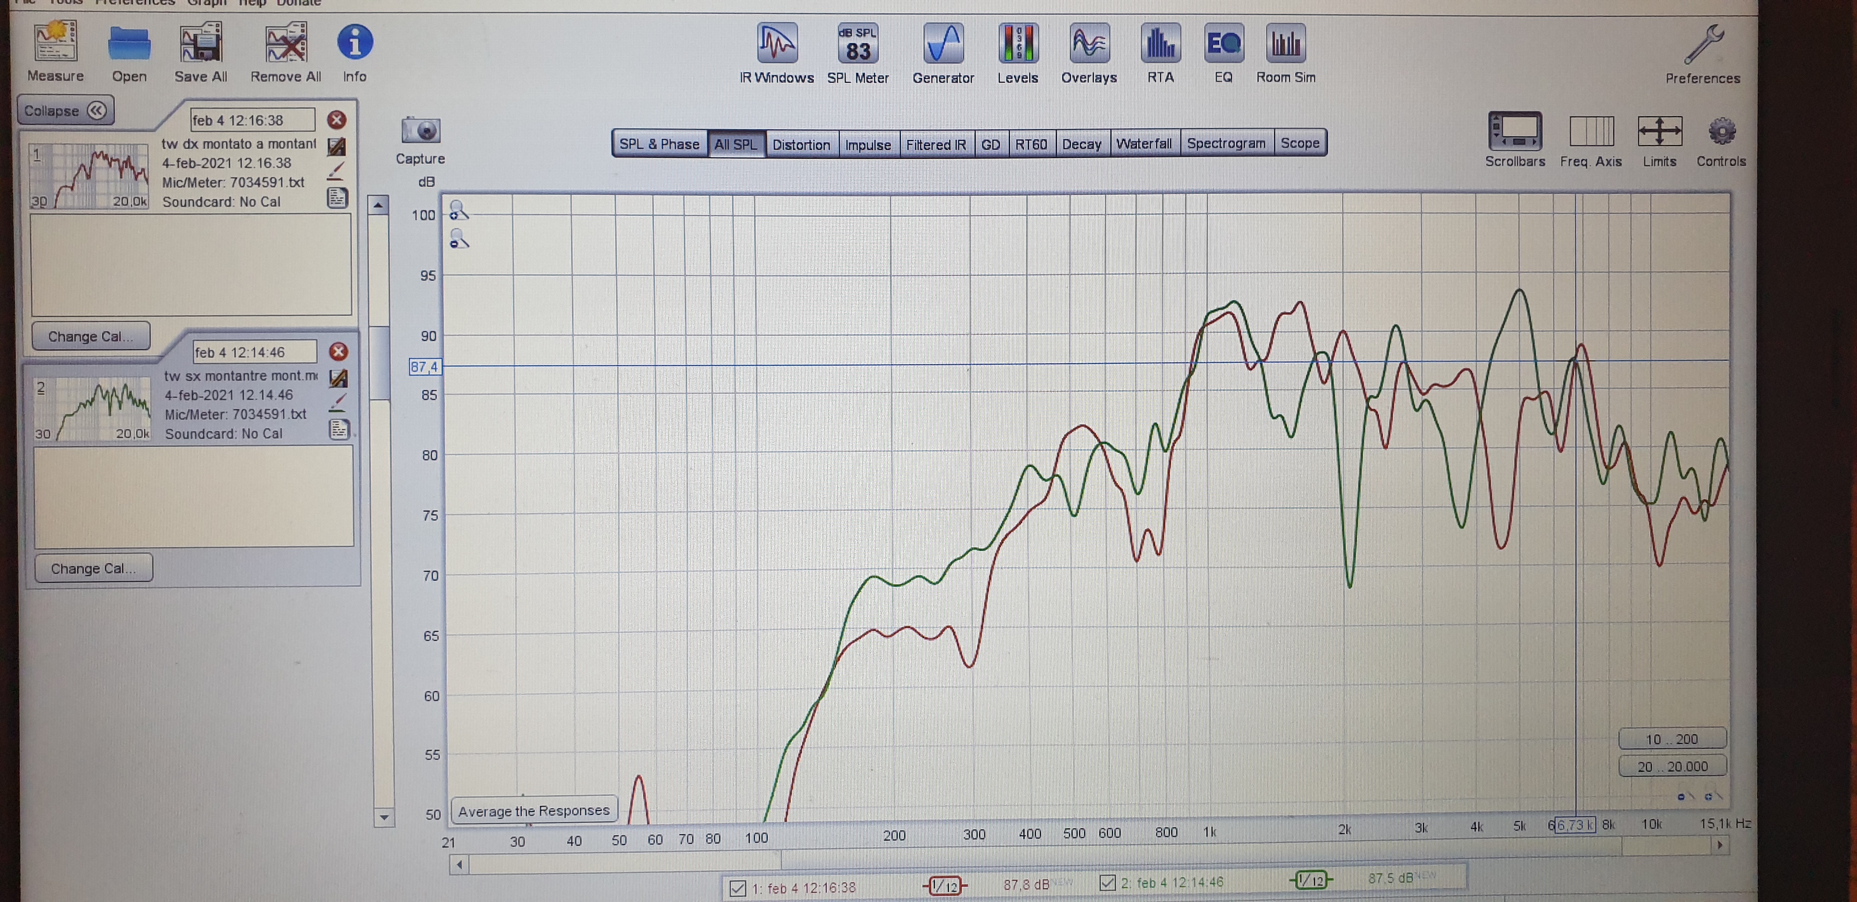
Task: Capture graph with camera icon
Action: coord(420,130)
